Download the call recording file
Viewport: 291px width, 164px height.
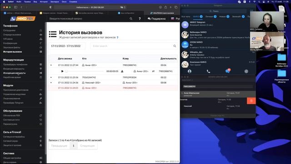click(122, 71)
